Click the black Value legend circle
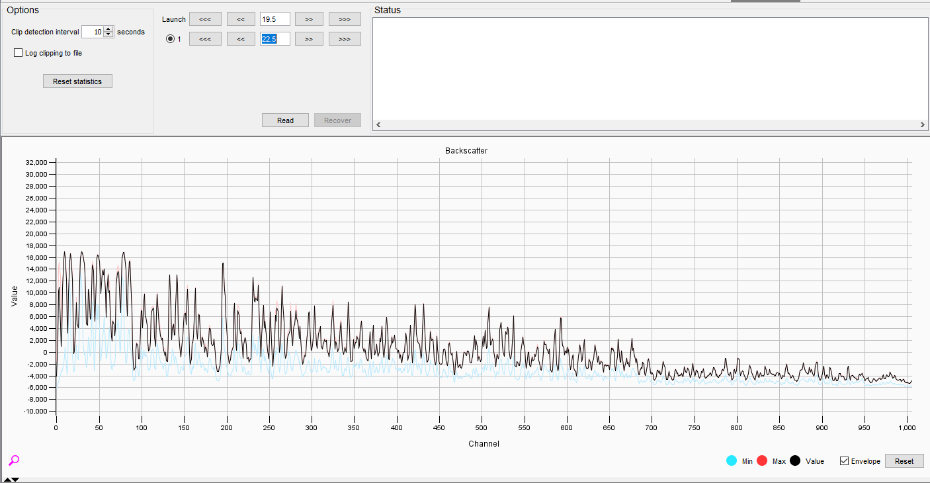The height and width of the screenshot is (483, 930). tap(795, 461)
